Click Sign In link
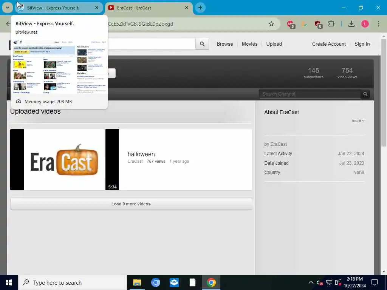 click(362, 44)
